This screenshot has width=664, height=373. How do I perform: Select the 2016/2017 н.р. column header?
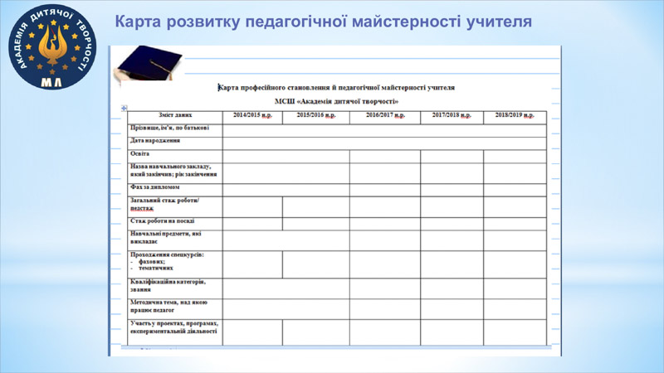coord(385,118)
